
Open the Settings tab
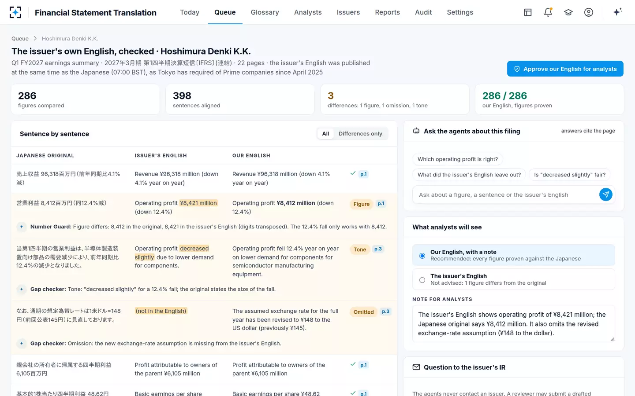(460, 12)
